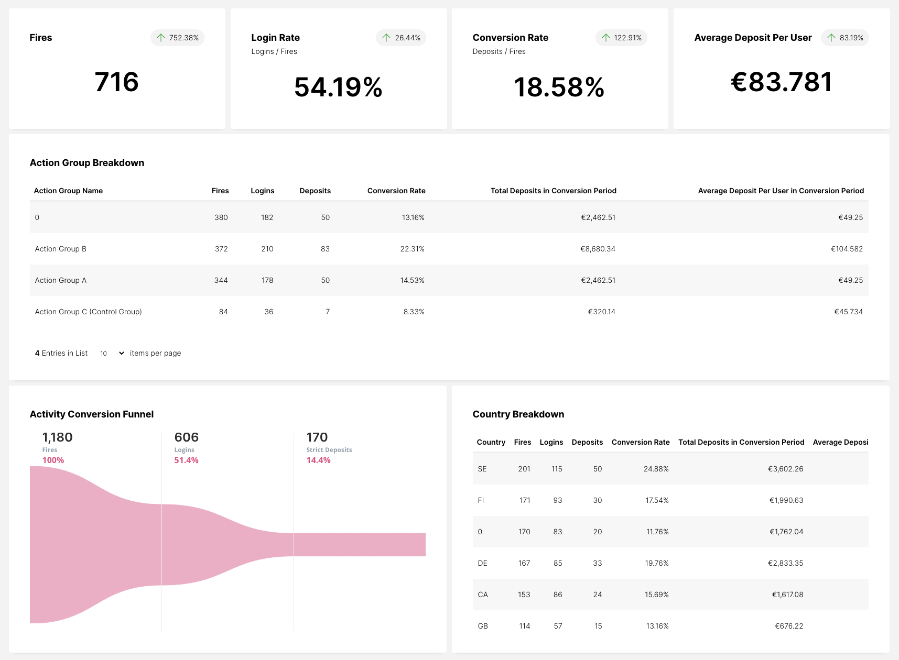Click the Conversion Rate up-arrow trend icon
The width and height of the screenshot is (899, 660).
606,38
